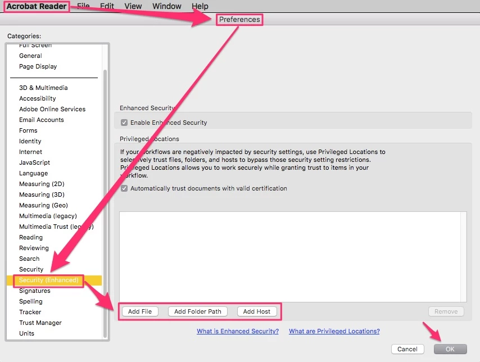Choose the Reviewing category
The height and width of the screenshot is (362, 480).
[x=34, y=248]
